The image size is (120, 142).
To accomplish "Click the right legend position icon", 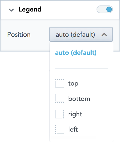I will click(x=59, y=114).
